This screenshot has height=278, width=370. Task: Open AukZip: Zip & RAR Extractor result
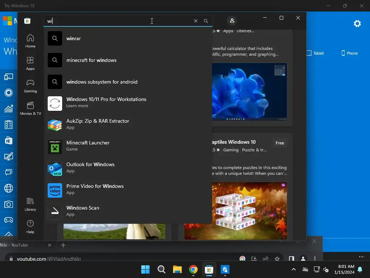pyautogui.click(x=128, y=125)
